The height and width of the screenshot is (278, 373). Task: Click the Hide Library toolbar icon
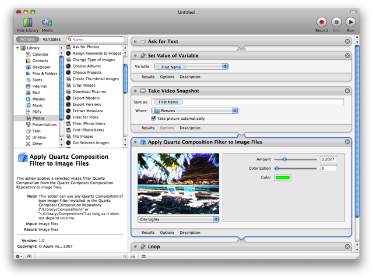27,22
